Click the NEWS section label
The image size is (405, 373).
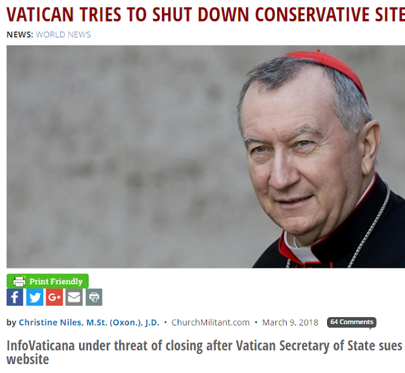pos(20,35)
